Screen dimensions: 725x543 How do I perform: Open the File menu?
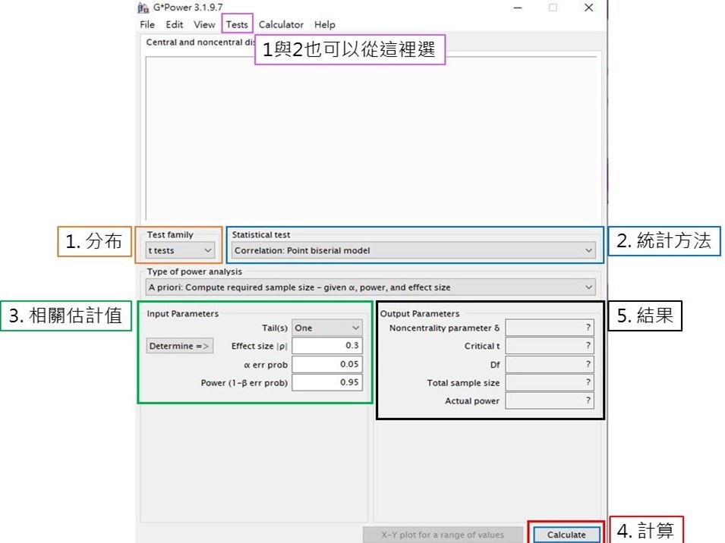pos(147,24)
